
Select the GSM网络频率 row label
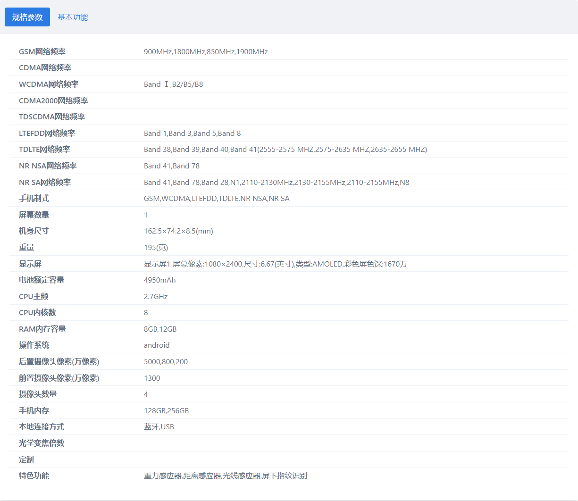pos(42,52)
